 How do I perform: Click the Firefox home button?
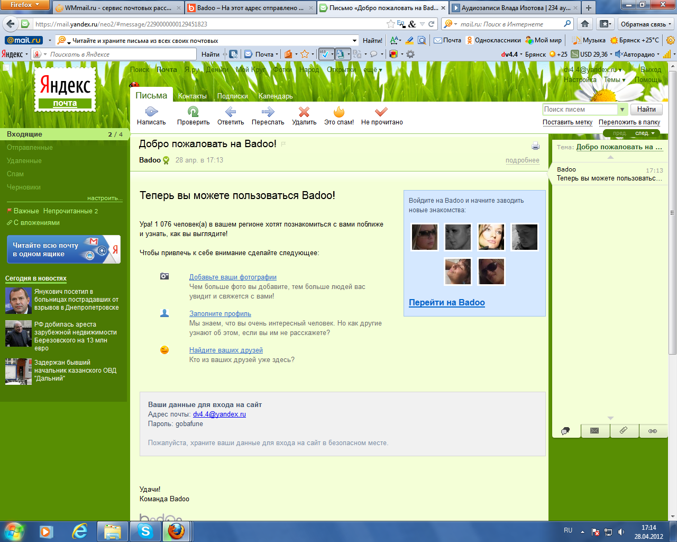585,24
